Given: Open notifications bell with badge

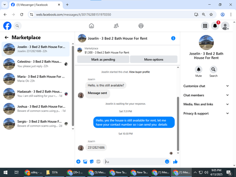Looking at the screenshot, I should coord(215,26).
